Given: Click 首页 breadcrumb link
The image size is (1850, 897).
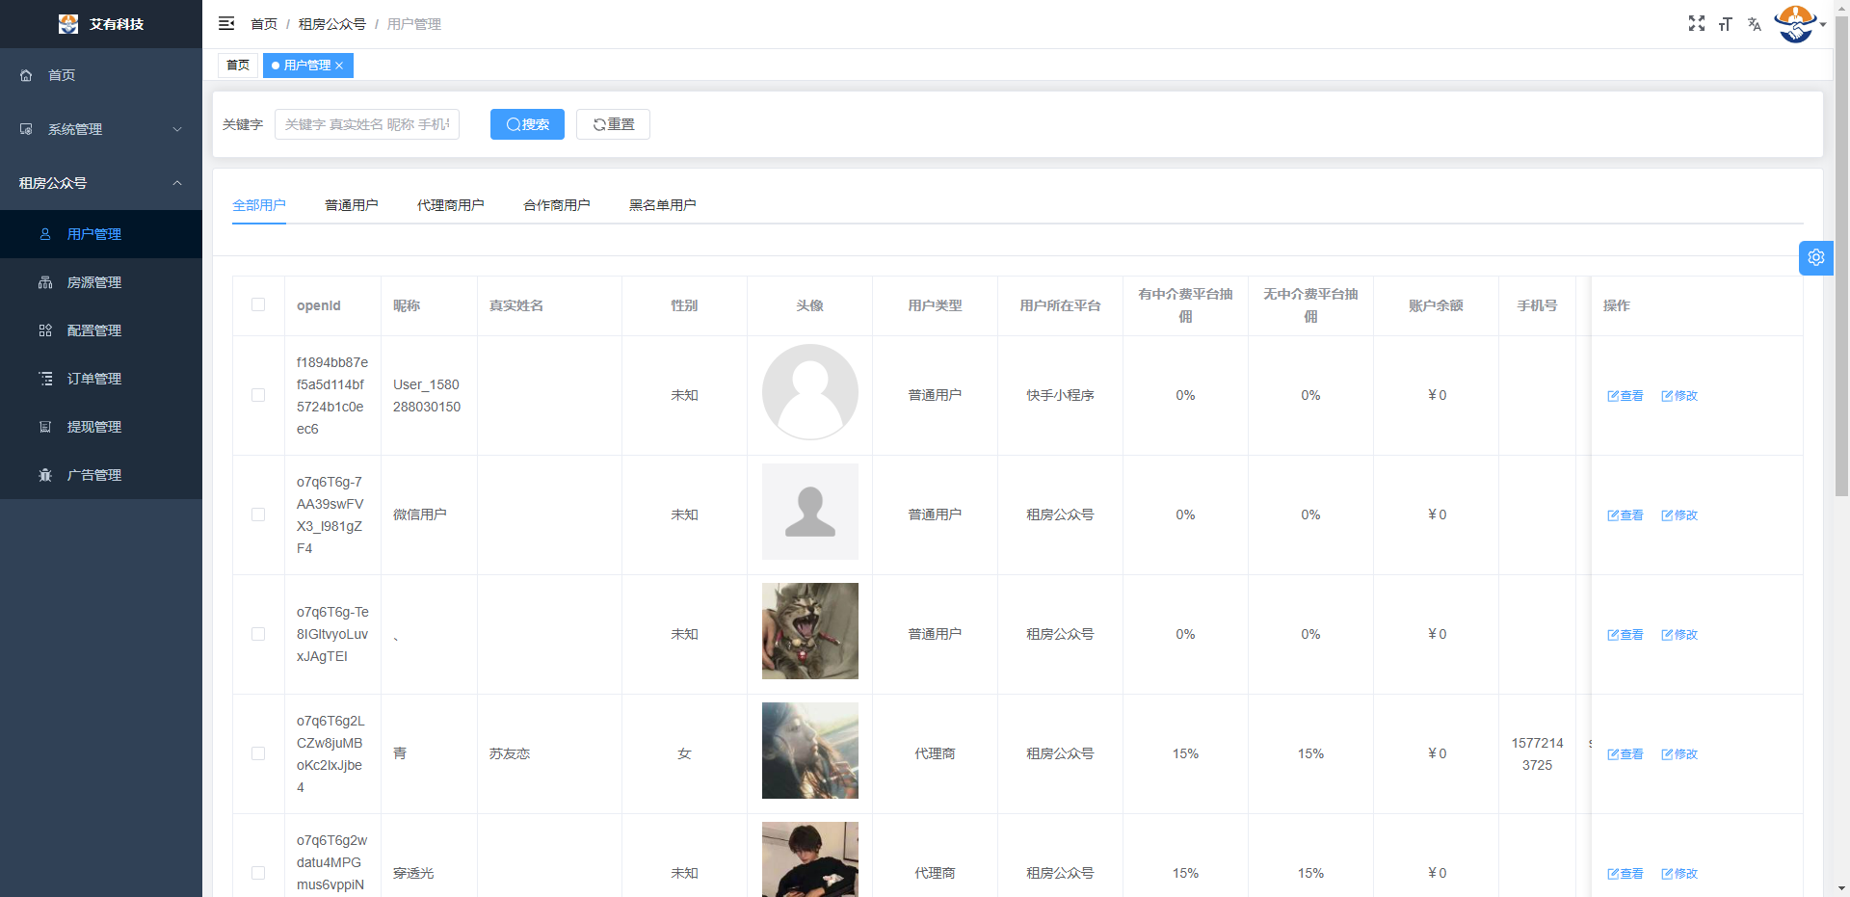Looking at the screenshot, I should coord(263,24).
